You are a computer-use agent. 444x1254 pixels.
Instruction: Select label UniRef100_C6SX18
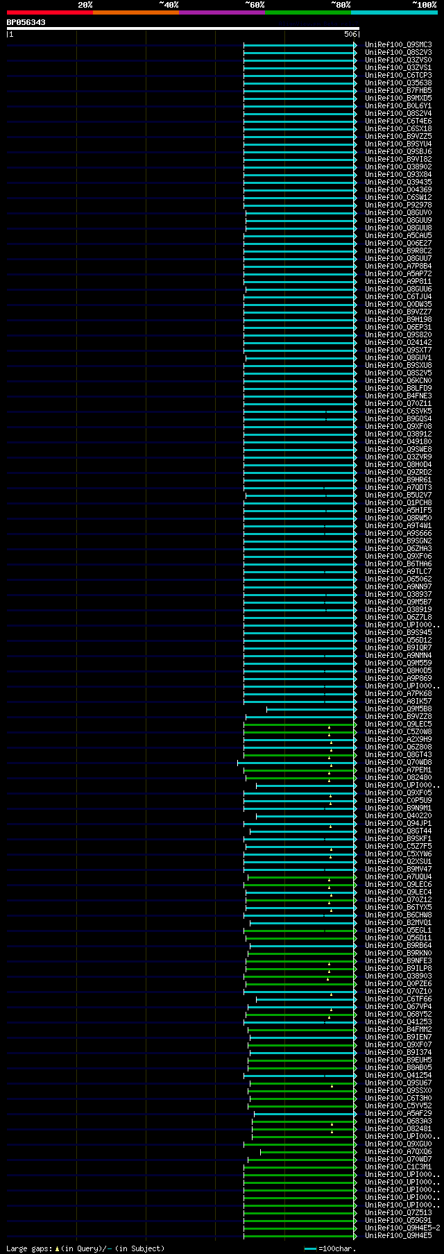click(x=398, y=128)
